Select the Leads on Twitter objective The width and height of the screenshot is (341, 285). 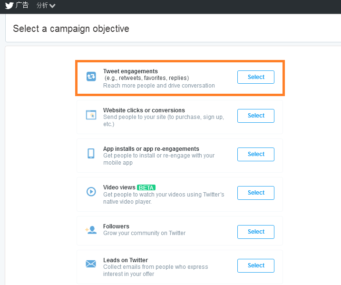(256, 265)
